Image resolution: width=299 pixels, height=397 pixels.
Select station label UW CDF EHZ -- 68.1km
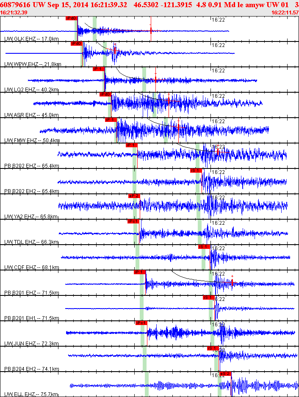pyautogui.click(x=32, y=267)
